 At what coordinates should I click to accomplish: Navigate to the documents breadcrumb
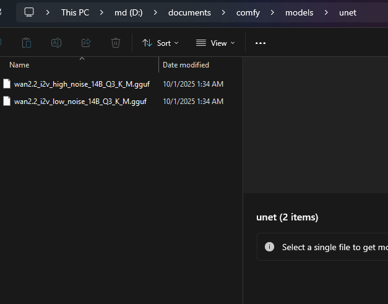[x=189, y=12]
